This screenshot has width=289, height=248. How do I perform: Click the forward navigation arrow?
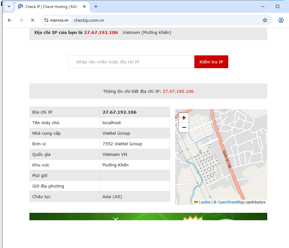[21, 20]
